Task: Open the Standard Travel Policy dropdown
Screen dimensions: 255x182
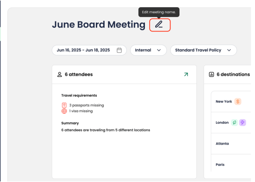Action: pos(203,50)
